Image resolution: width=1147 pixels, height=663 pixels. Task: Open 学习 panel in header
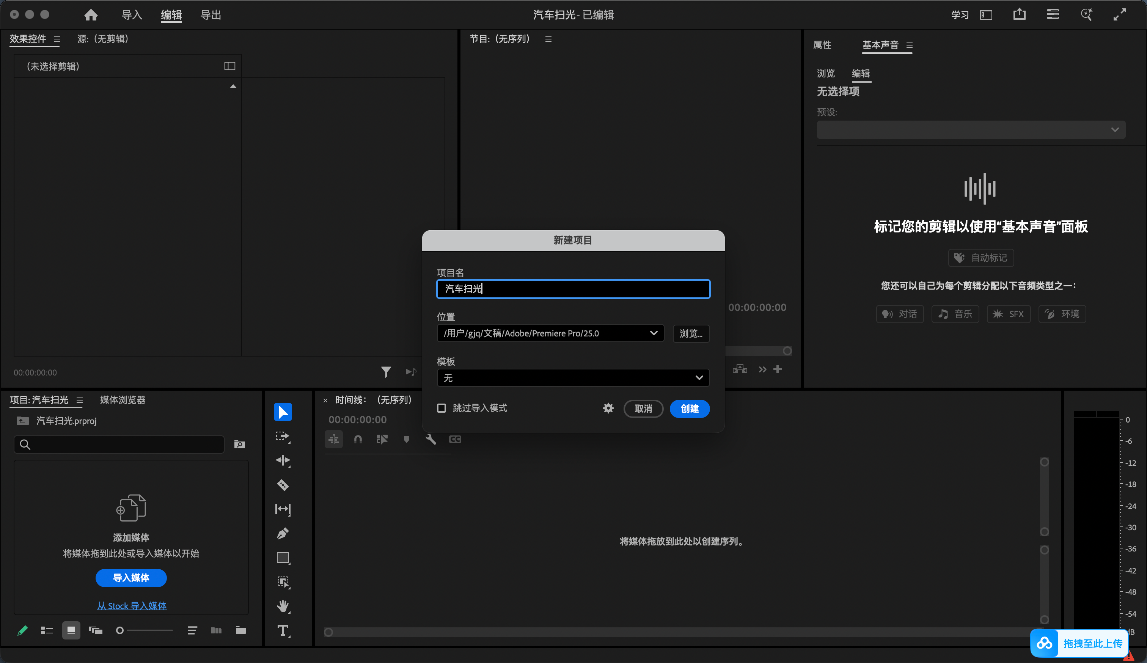point(960,15)
